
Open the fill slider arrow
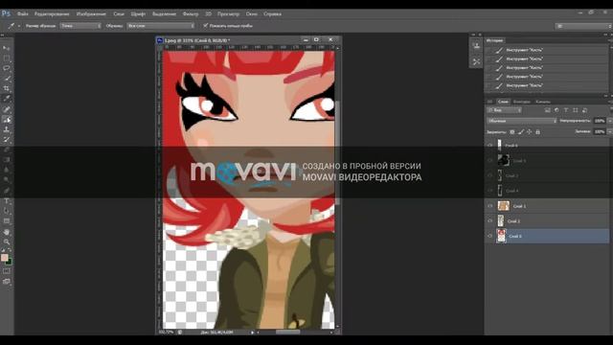point(610,132)
